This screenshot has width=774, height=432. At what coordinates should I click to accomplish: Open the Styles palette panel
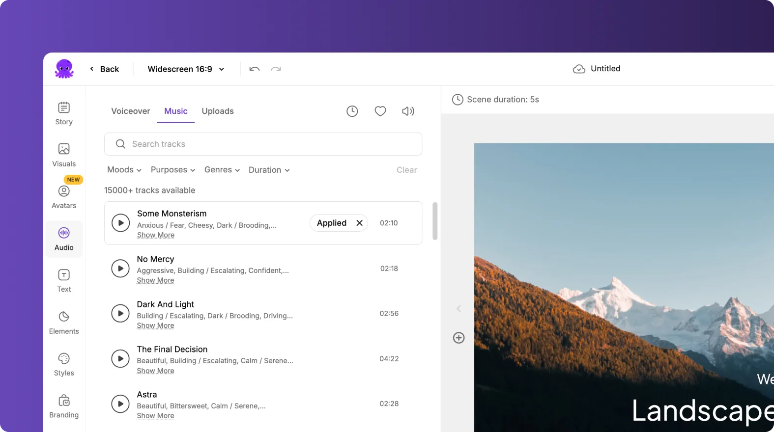[64, 364]
